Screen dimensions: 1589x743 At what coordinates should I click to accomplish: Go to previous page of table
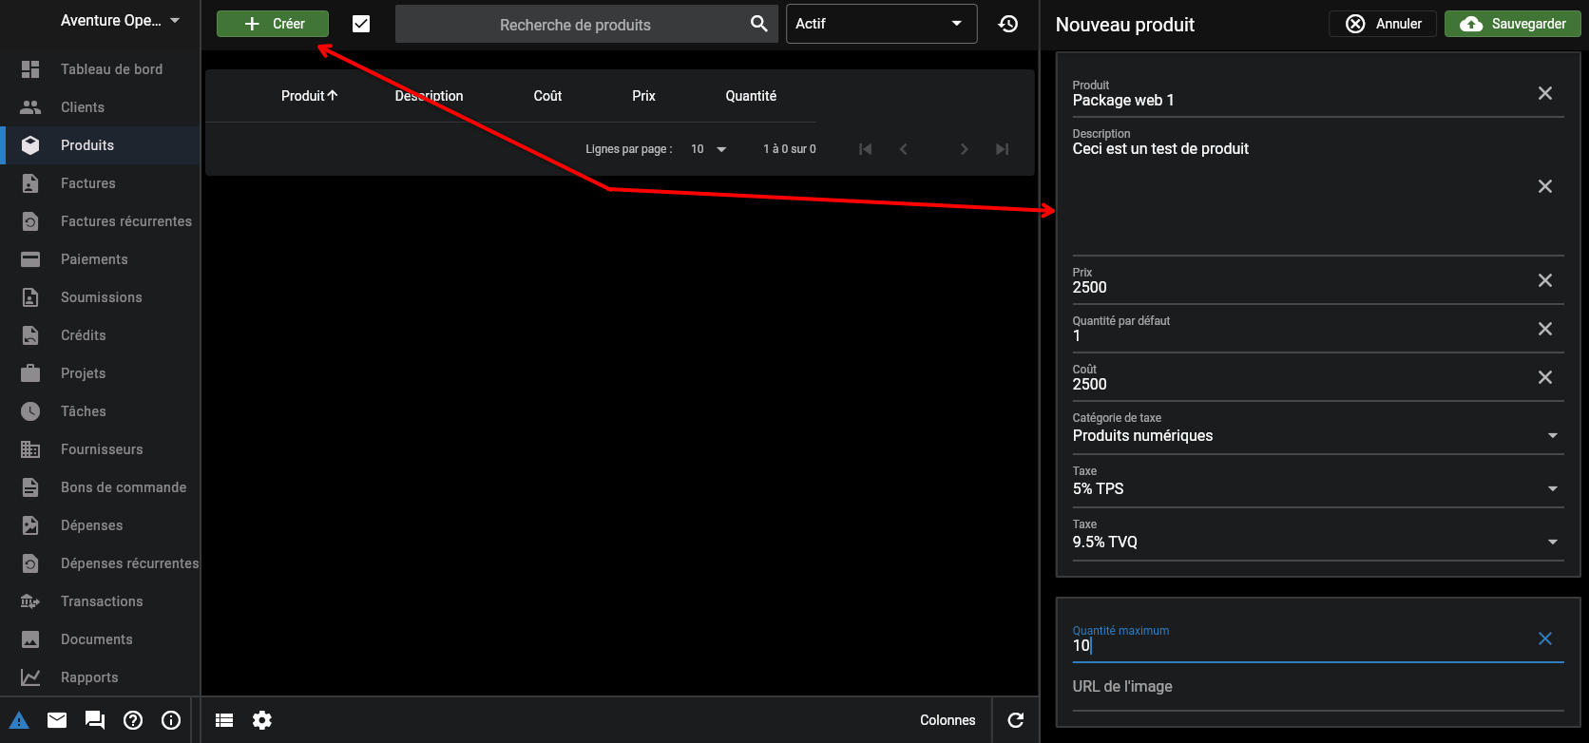tap(903, 149)
